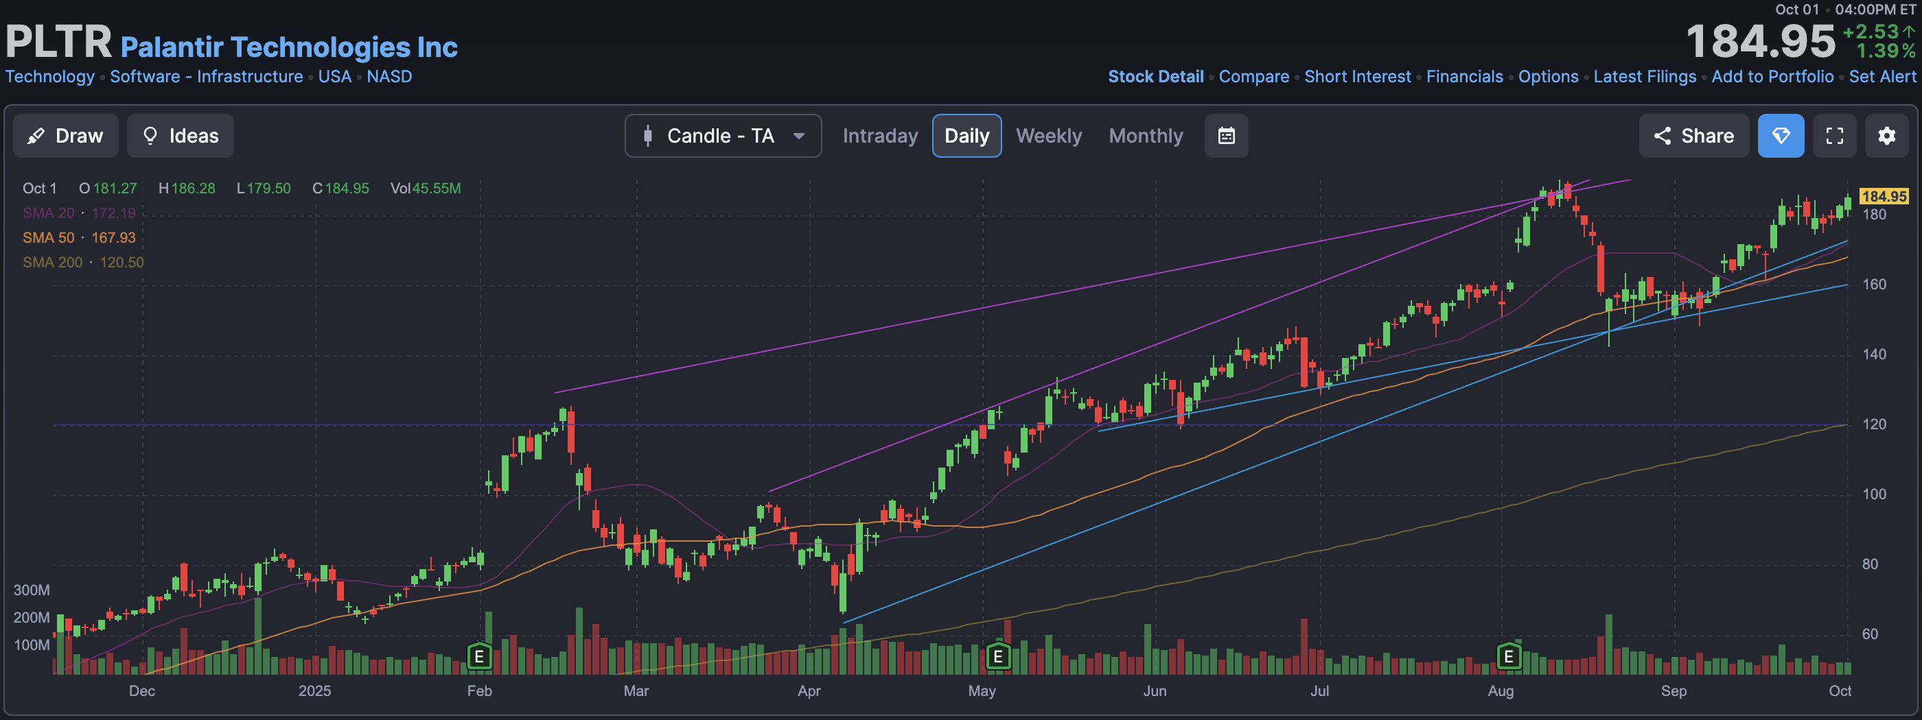
Task: Switch to Weekly timeframe
Action: (1048, 136)
